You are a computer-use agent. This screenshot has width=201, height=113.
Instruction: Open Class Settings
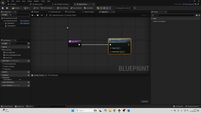62,8
